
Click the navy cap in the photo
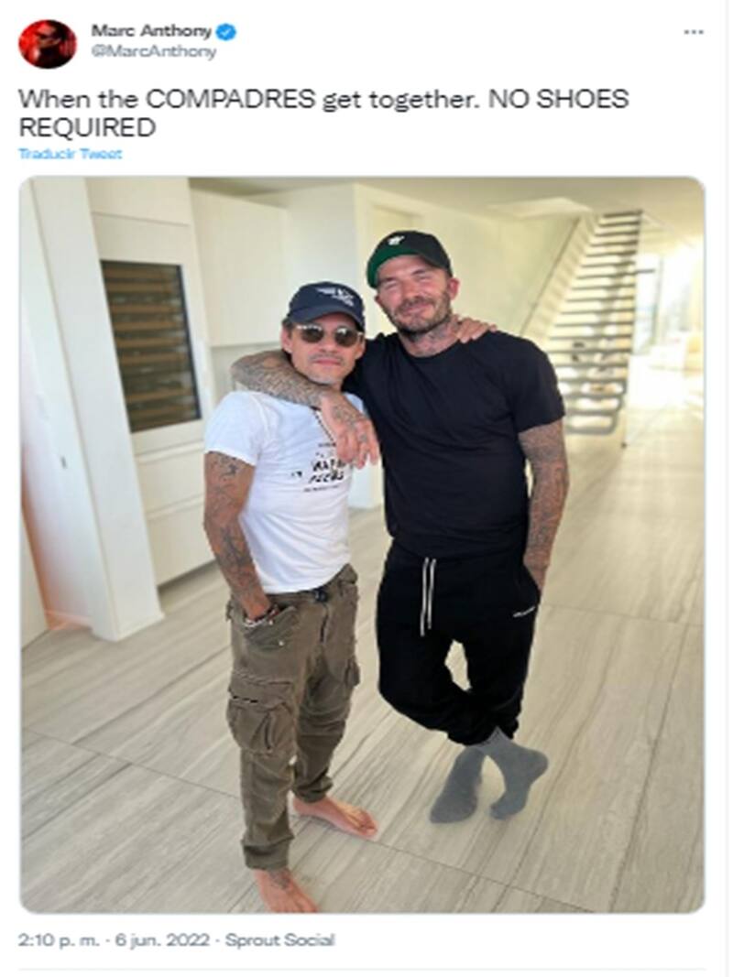(x=325, y=305)
